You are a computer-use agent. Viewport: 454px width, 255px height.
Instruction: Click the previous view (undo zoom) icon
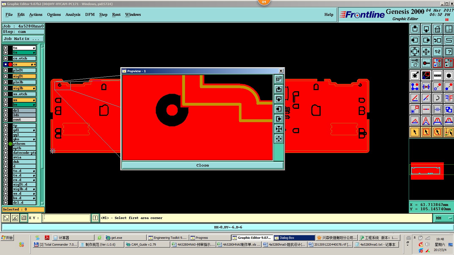pyautogui.click(x=438, y=40)
